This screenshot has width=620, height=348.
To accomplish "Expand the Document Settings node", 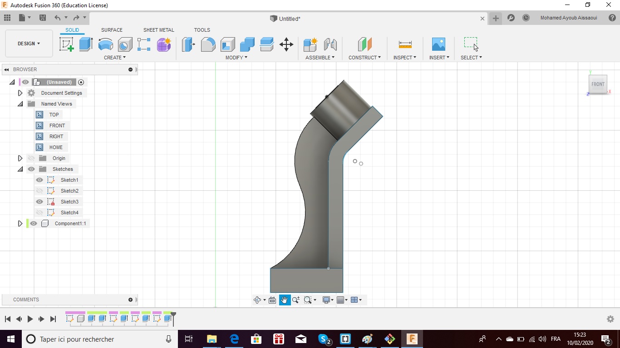I will click(20, 93).
